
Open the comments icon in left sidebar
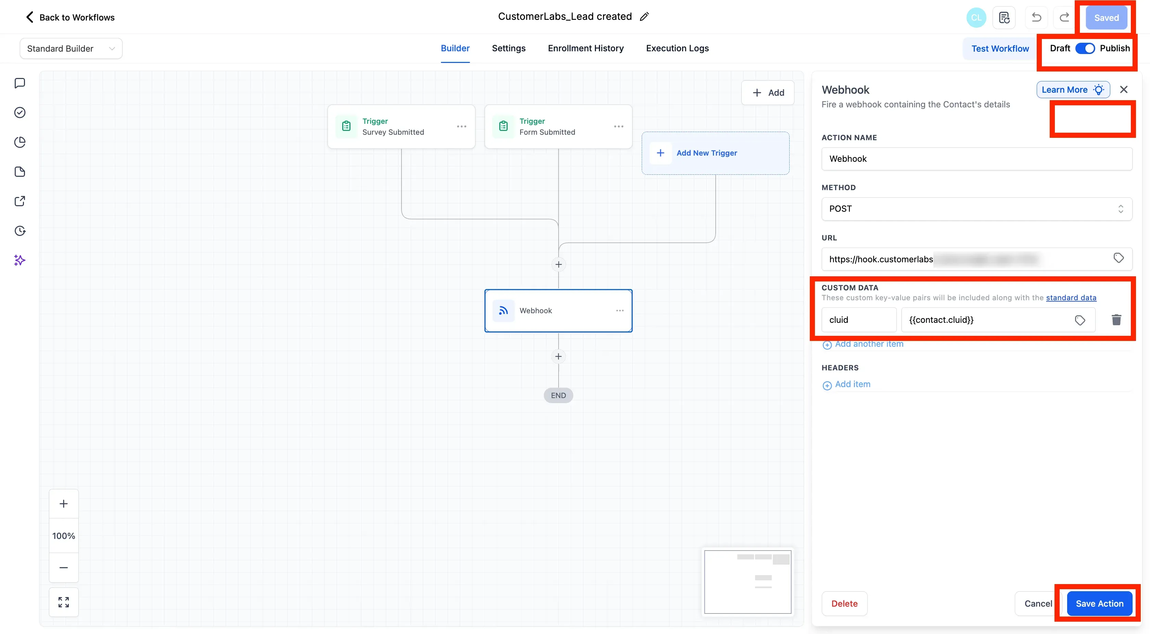pos(20,83)
